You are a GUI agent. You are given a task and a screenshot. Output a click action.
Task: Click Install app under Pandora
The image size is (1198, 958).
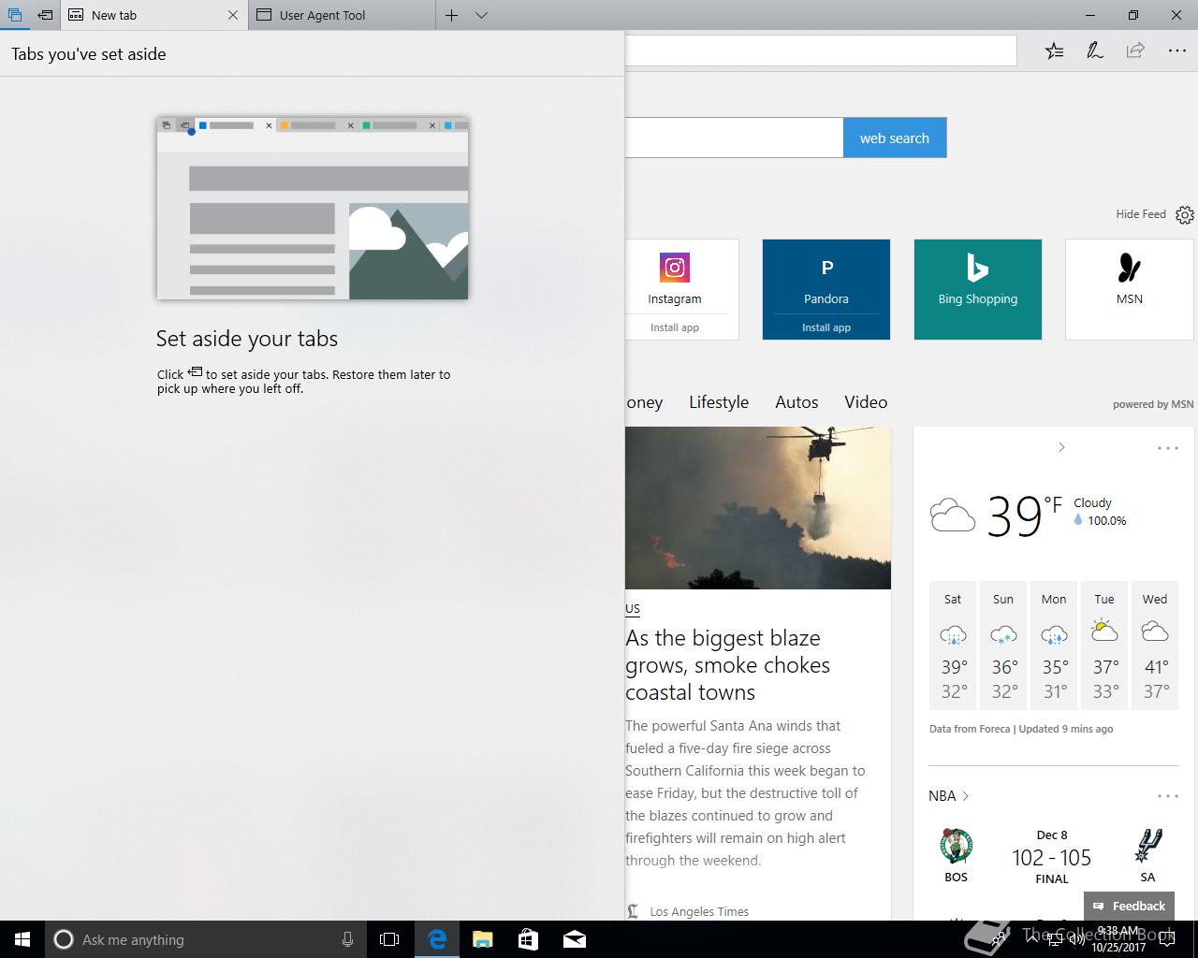point(826,327)
